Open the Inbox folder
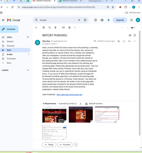The width and height of the screenshot is (142, 153). pos(9,37)
